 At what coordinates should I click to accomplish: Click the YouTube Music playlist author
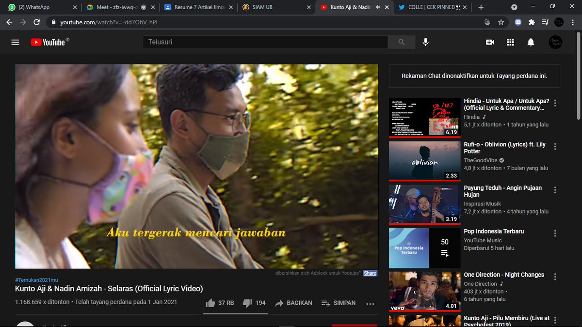483,240
